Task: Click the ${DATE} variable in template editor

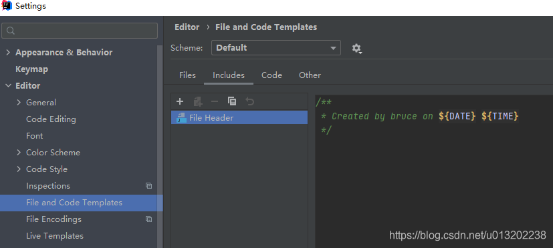Action: pos(457,116)
